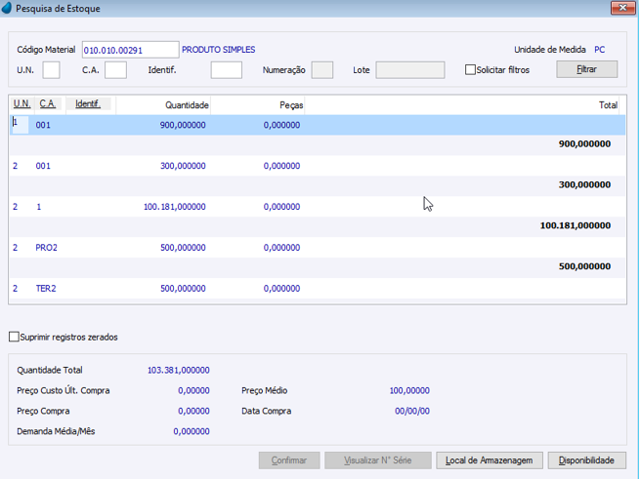Select the row with C.A. PRO2
Image resolution: width=641 pixels, height=479 pixels.
318,248
